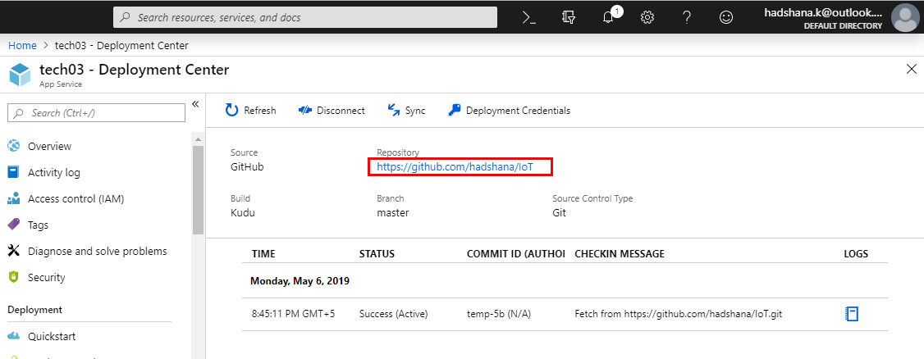Open Overview in the sidebar

49,146
